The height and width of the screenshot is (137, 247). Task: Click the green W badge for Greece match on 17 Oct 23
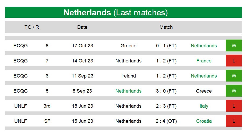pyautogui.click(x=234, y=45)
